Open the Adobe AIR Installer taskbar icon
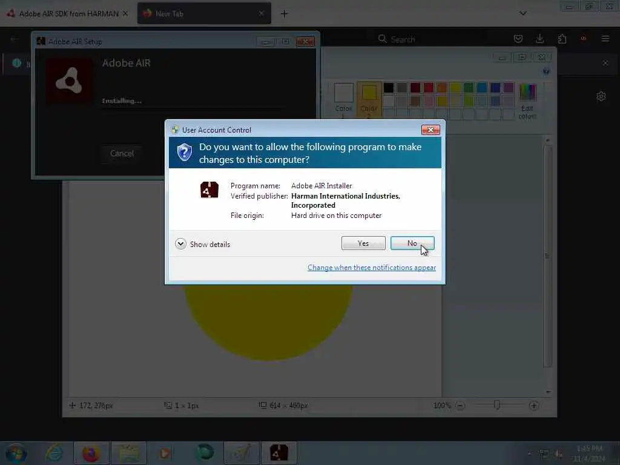Viewport: 620px width, 465px height. coord(279,453)
